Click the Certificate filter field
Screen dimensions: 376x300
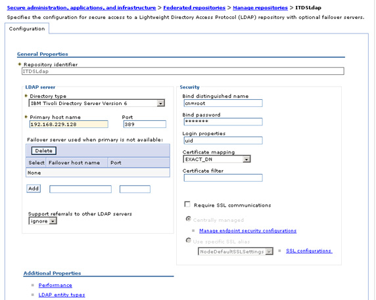tap(223, 178)
